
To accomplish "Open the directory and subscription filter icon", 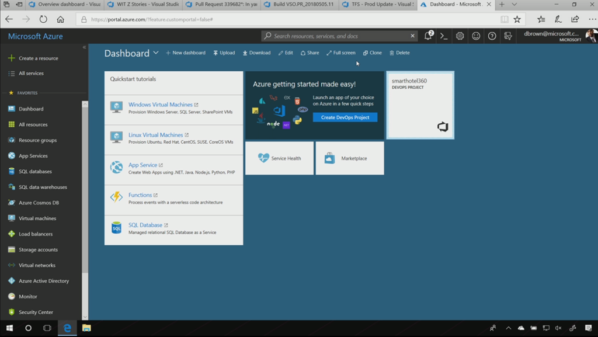I will click(x=508, y=36).
